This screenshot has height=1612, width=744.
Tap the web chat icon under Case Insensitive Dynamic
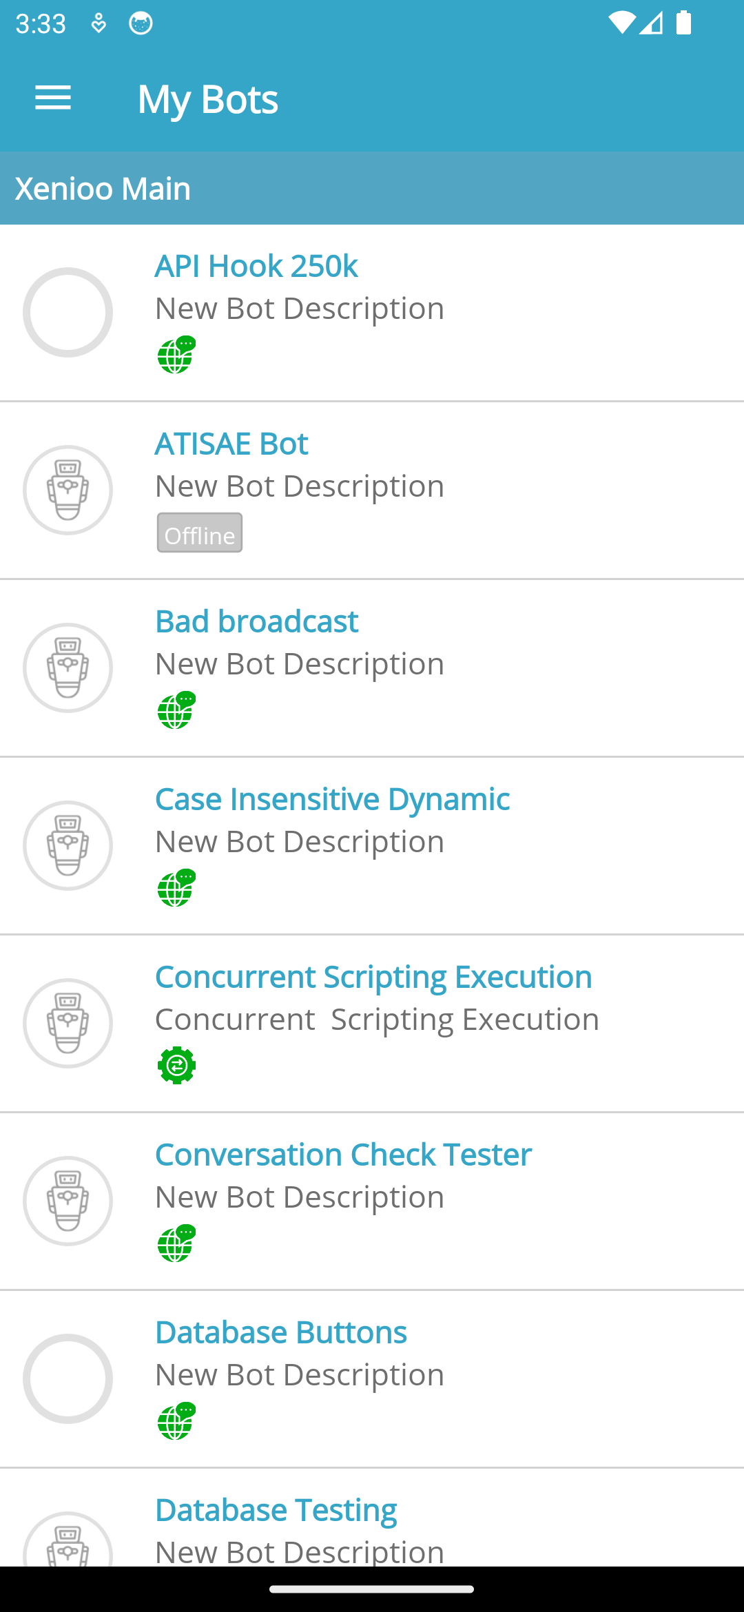click(176, 888)
